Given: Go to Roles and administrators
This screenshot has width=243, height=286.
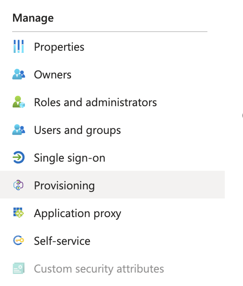Looking at the screenshot, I should (x=95, y=102).
